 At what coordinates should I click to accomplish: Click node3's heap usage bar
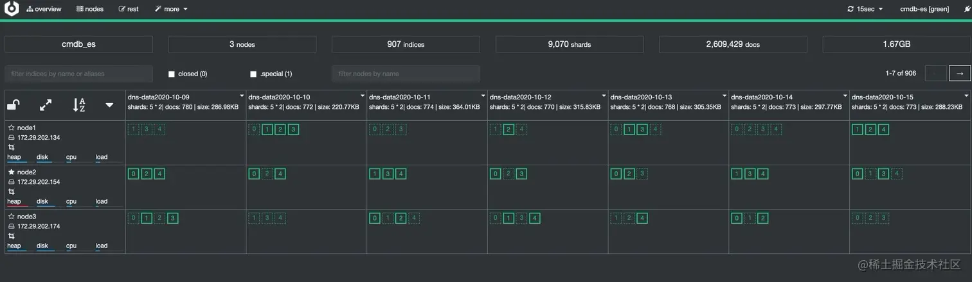coord(17,251)
